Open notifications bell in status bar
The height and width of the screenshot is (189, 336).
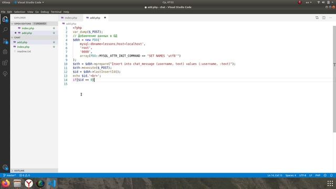point(331,175)
